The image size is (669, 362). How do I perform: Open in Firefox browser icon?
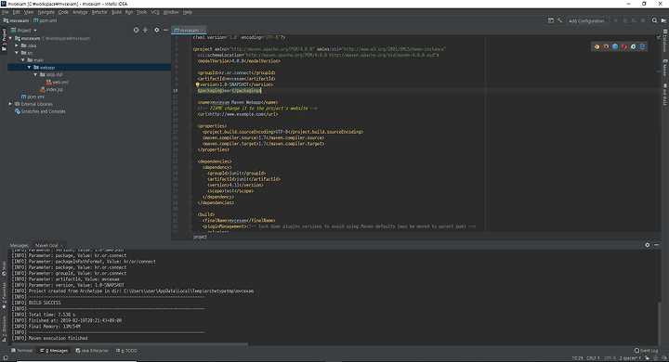point(606,46)
